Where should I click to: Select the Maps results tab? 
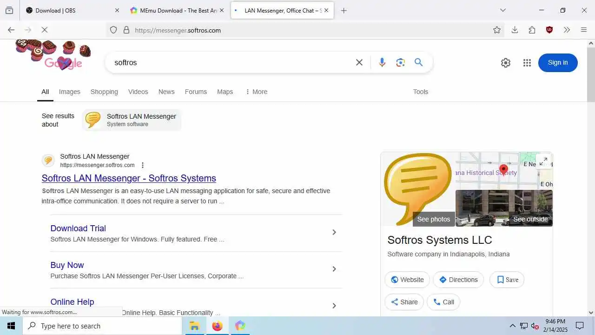click(225, 92)
